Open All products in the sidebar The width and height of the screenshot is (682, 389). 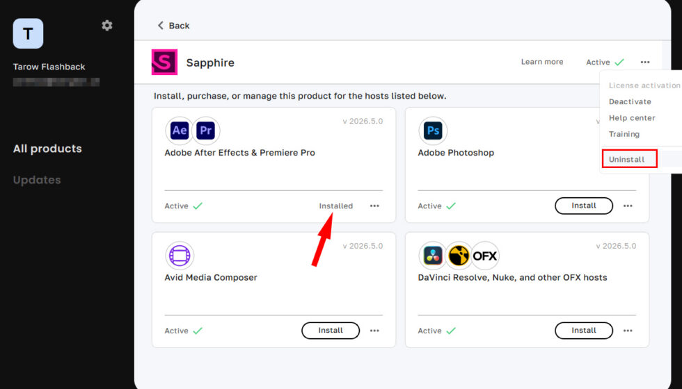click(47, 149)
